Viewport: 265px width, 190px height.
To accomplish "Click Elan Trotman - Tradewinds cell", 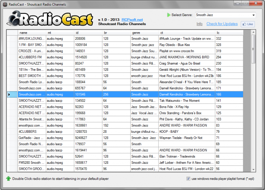I will pos(187,156).
